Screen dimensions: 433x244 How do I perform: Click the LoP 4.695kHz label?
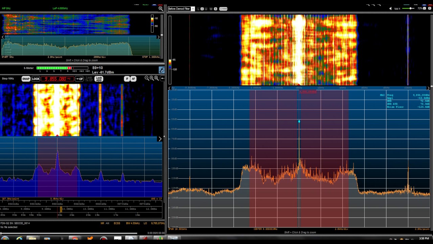(60, 8)
